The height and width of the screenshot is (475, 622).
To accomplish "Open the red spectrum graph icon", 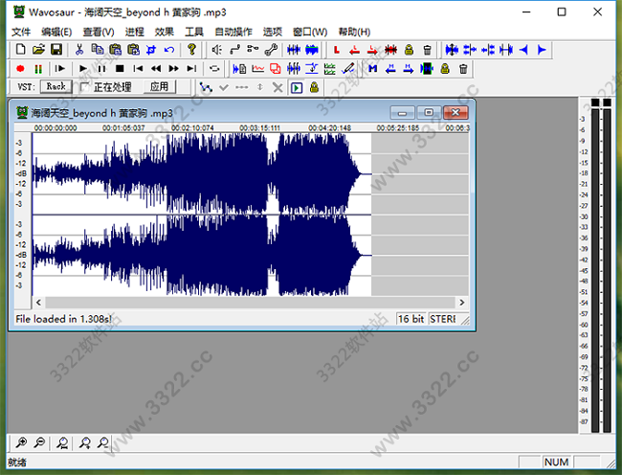I will click(x=257, y=69).
